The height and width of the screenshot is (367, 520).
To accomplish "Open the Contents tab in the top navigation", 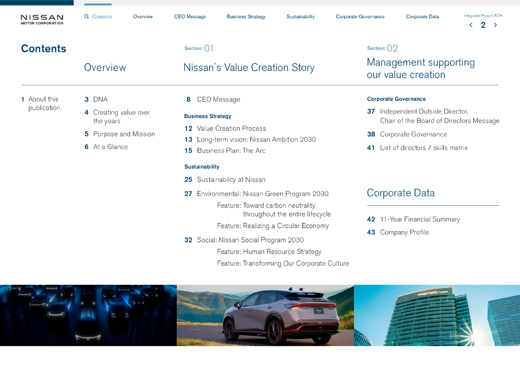I will pyautogui.click(x=102, y=17).
